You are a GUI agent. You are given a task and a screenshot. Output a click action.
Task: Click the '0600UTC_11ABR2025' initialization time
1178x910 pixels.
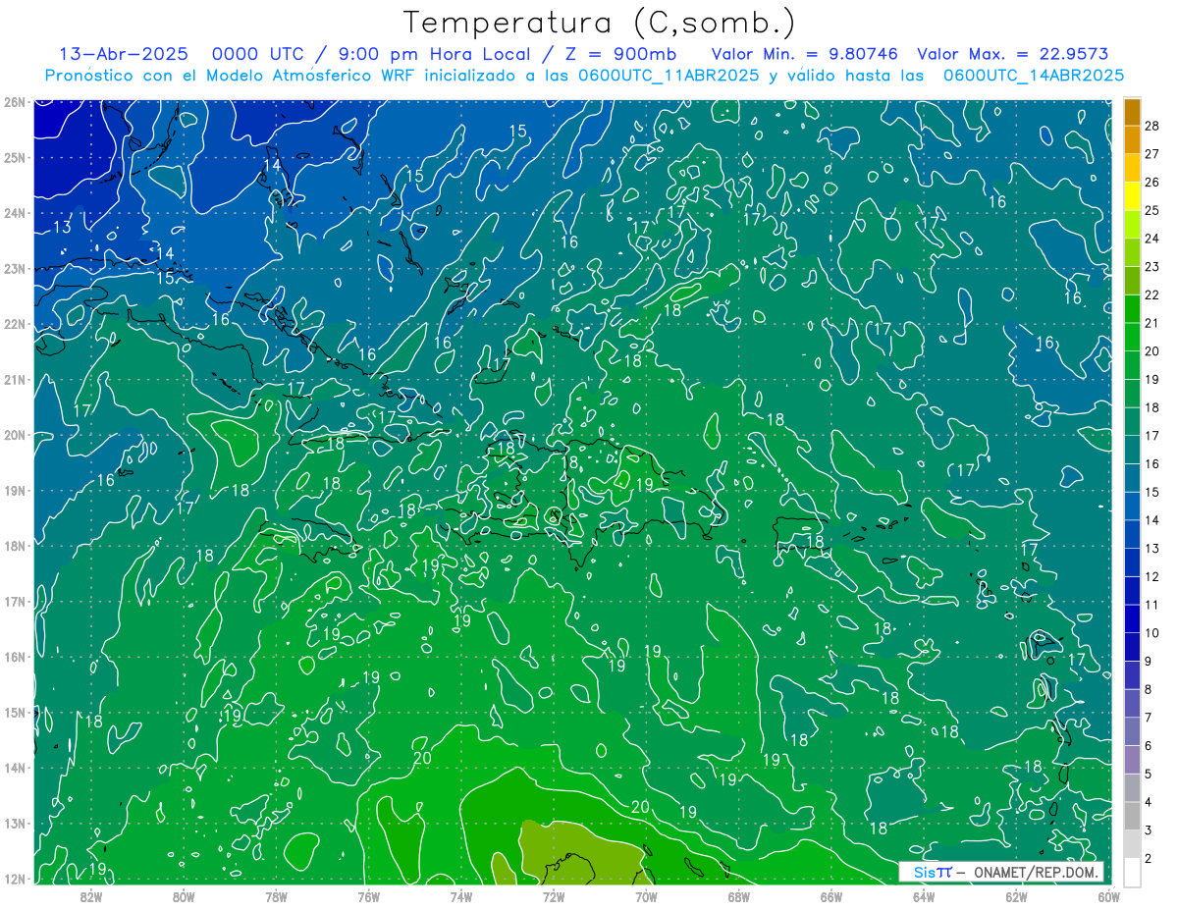(668, 75)
